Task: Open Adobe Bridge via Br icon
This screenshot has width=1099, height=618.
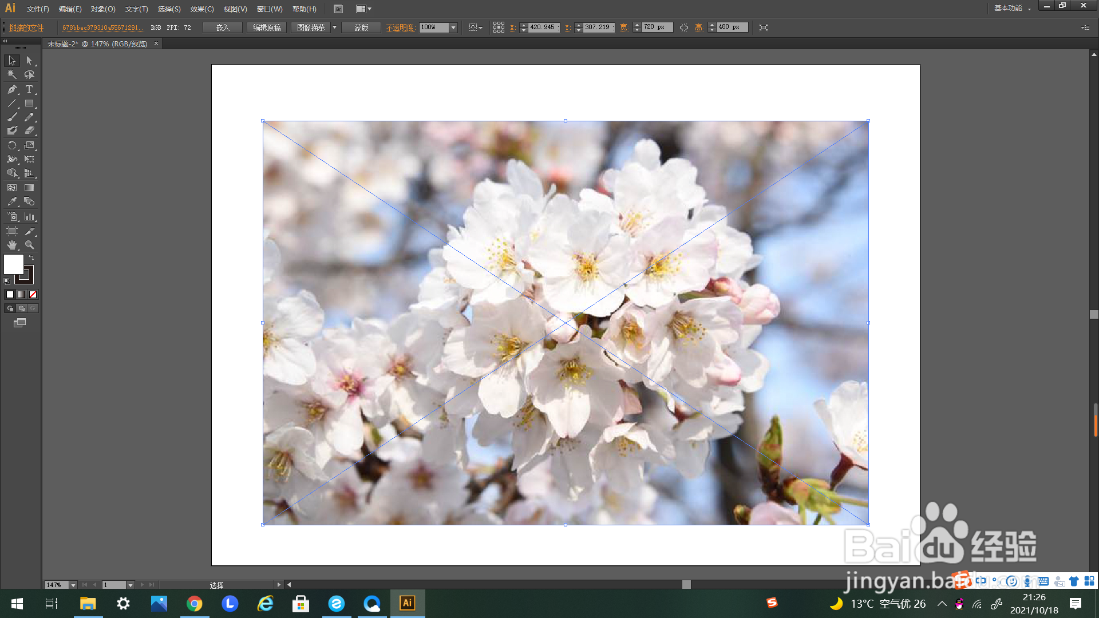Action: tap(338, 9)
